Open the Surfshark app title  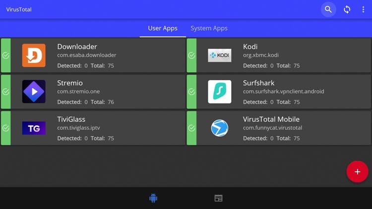coord(258,83)
